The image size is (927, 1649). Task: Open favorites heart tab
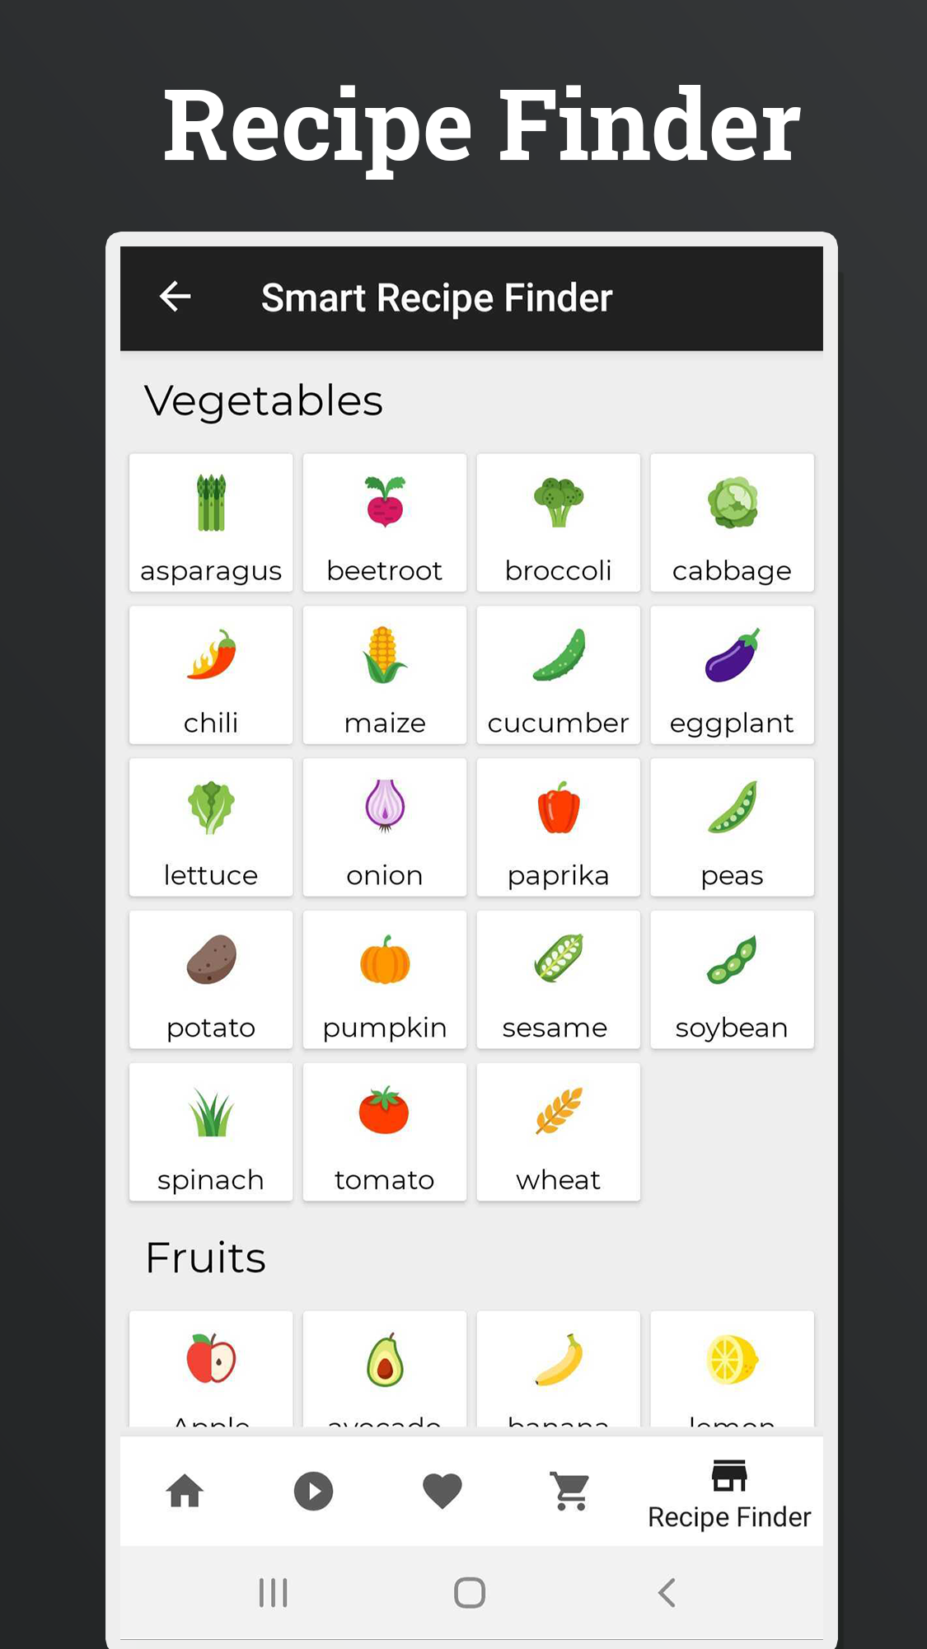pyautogui.click(x=442, y=1491)
